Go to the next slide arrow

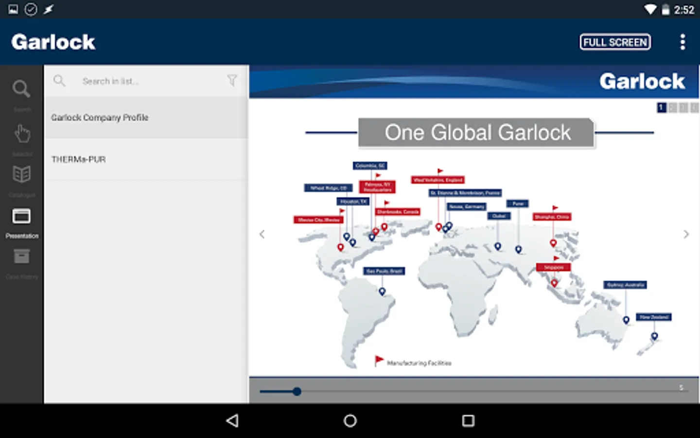point(686,235)
